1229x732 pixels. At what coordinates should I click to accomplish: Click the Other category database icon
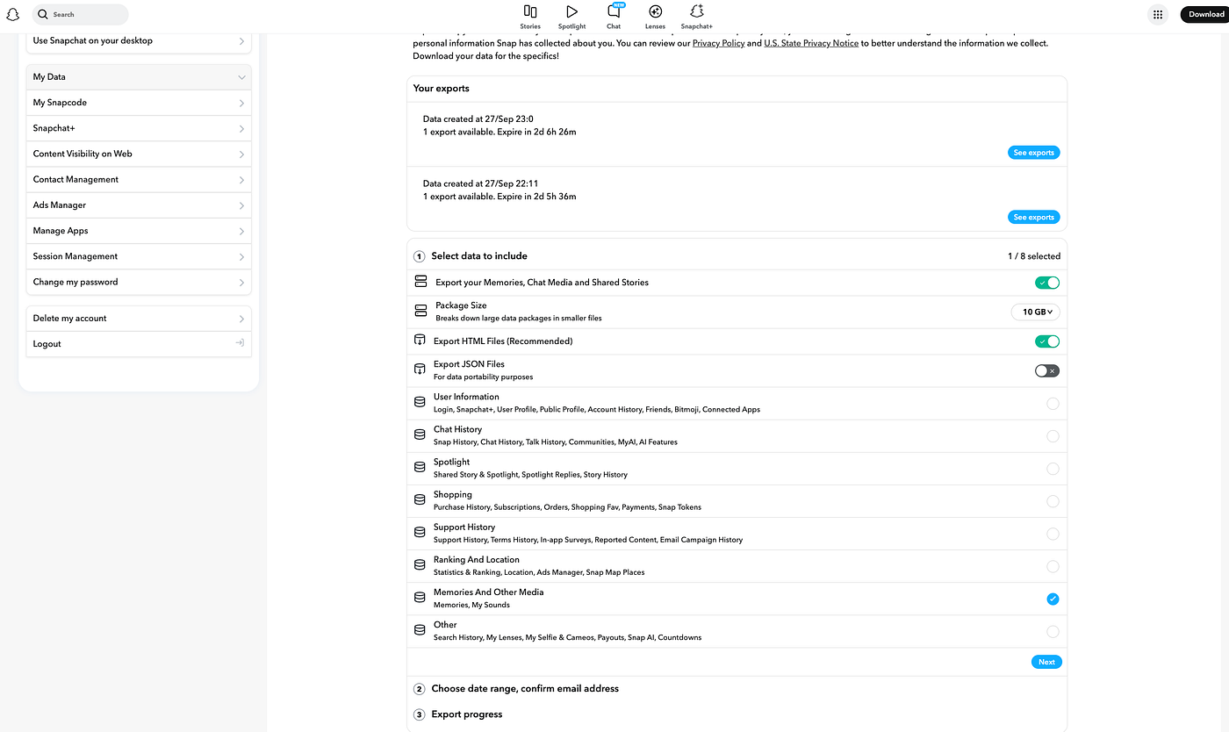tap(420, 629)
